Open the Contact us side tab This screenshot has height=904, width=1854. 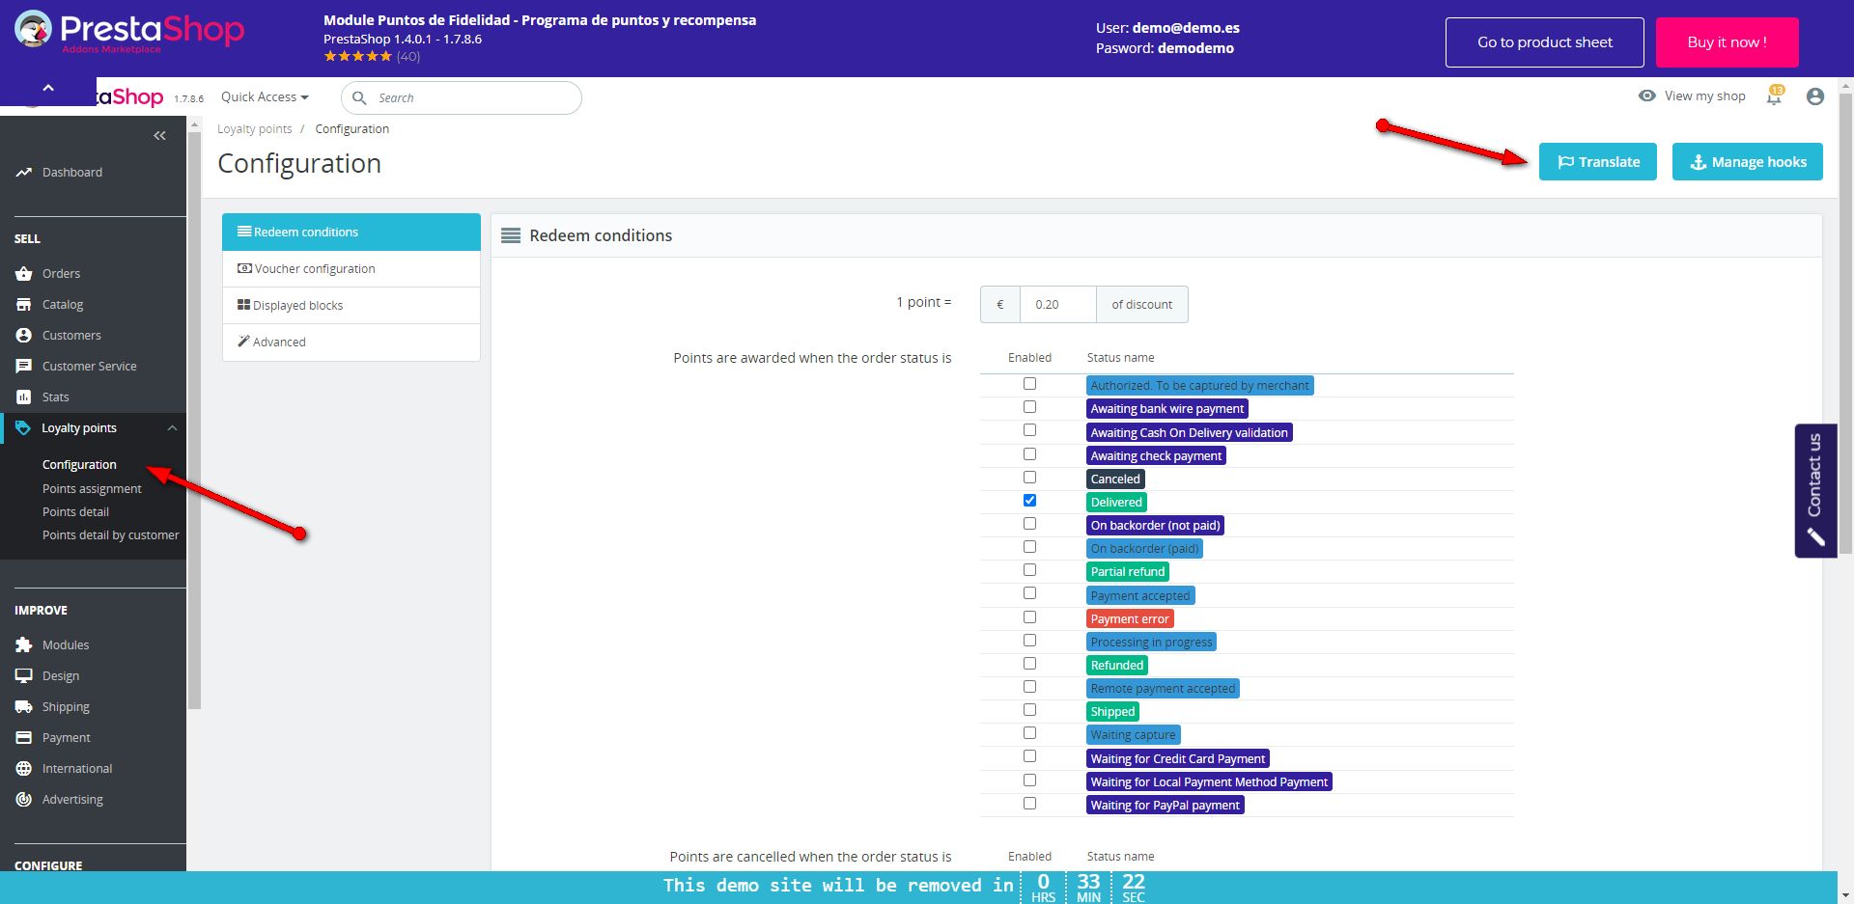tap(1814, 490)
